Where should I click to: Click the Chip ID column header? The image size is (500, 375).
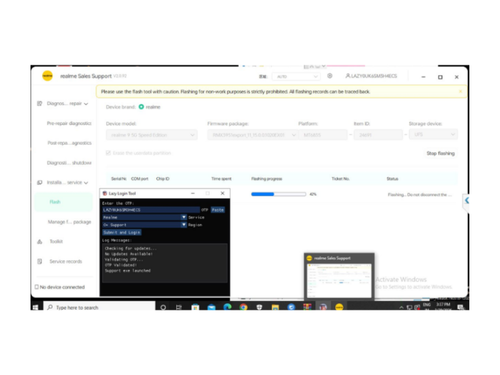(162, 179)
